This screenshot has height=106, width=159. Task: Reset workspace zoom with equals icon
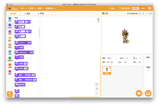(x=97, y=93)
